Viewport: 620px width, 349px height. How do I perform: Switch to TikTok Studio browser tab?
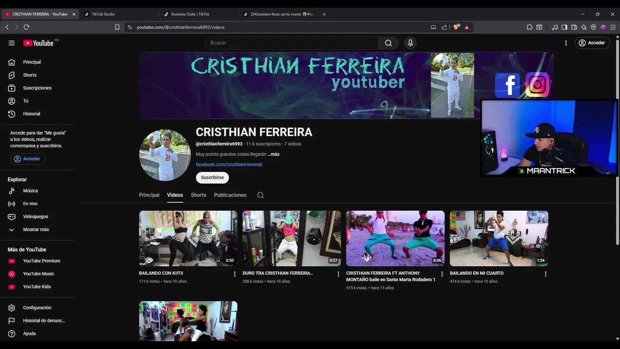120,14
